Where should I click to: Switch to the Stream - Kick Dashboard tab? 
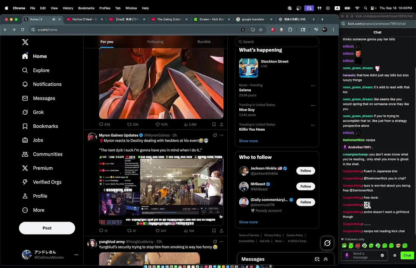212,19
